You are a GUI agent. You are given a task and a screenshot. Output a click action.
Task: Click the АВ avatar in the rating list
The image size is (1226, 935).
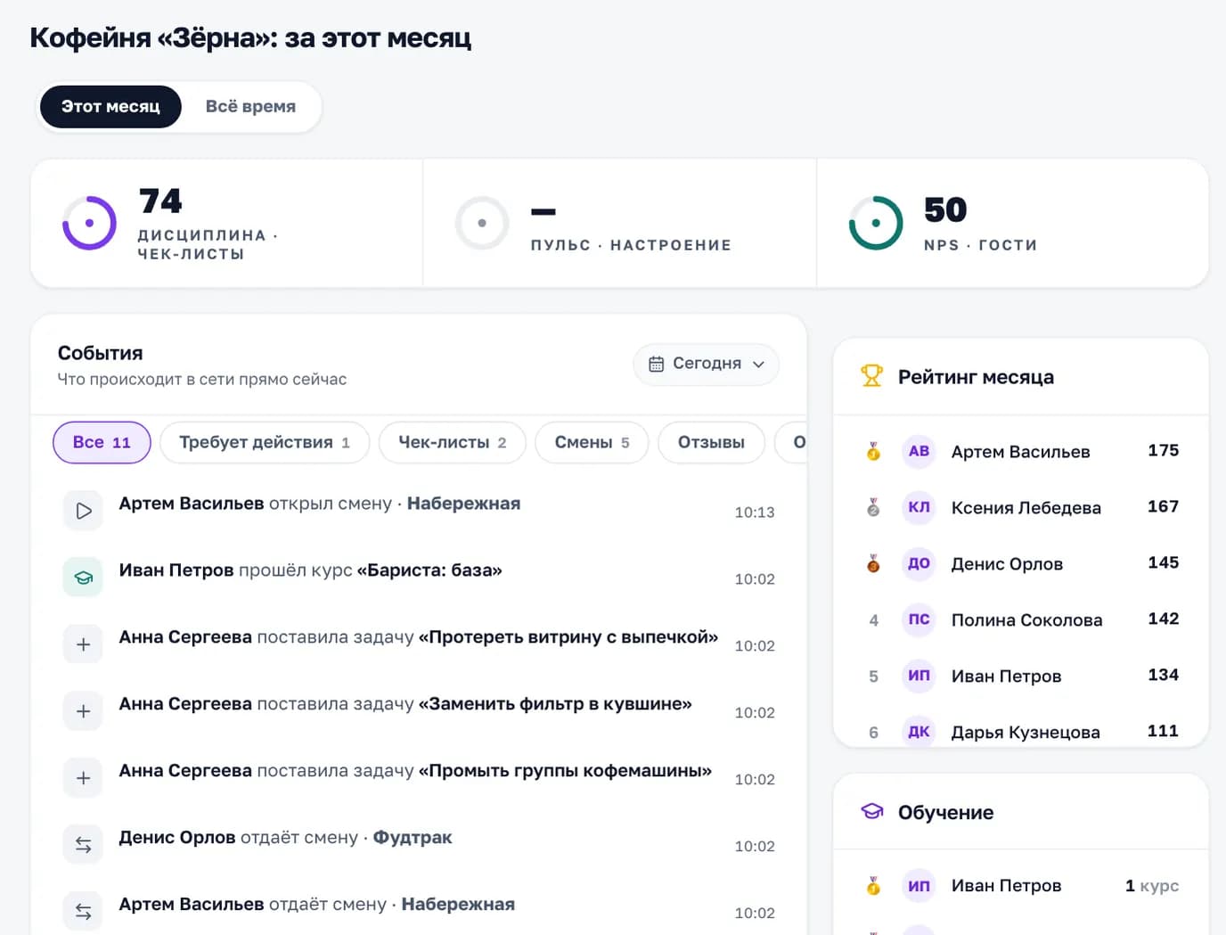(919, 452)
